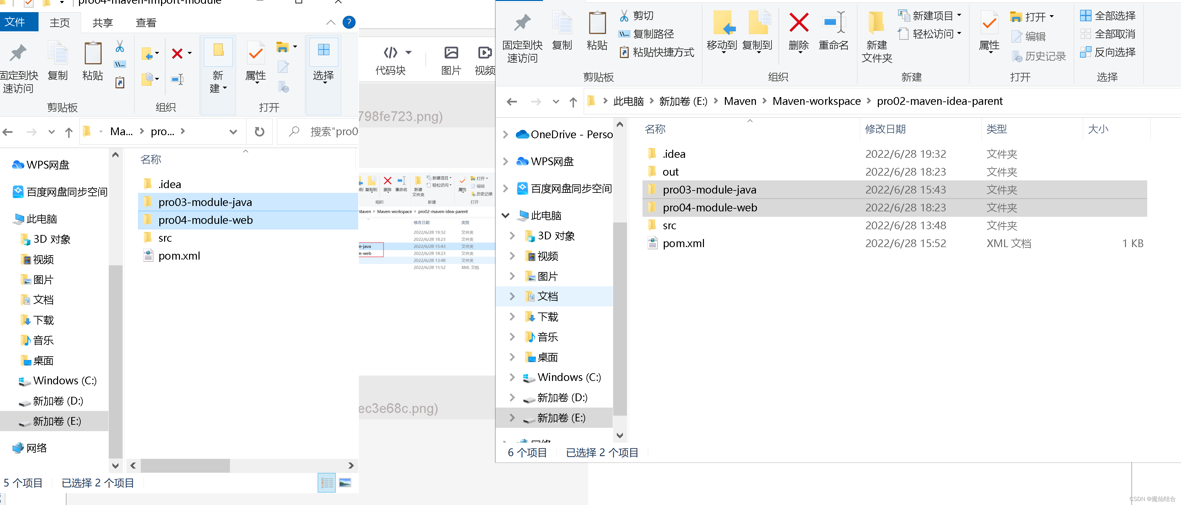This screenshot has width=1181, height=505.
Task: Click the Copy icon in left window ribbon
Action: click(58, 61)
